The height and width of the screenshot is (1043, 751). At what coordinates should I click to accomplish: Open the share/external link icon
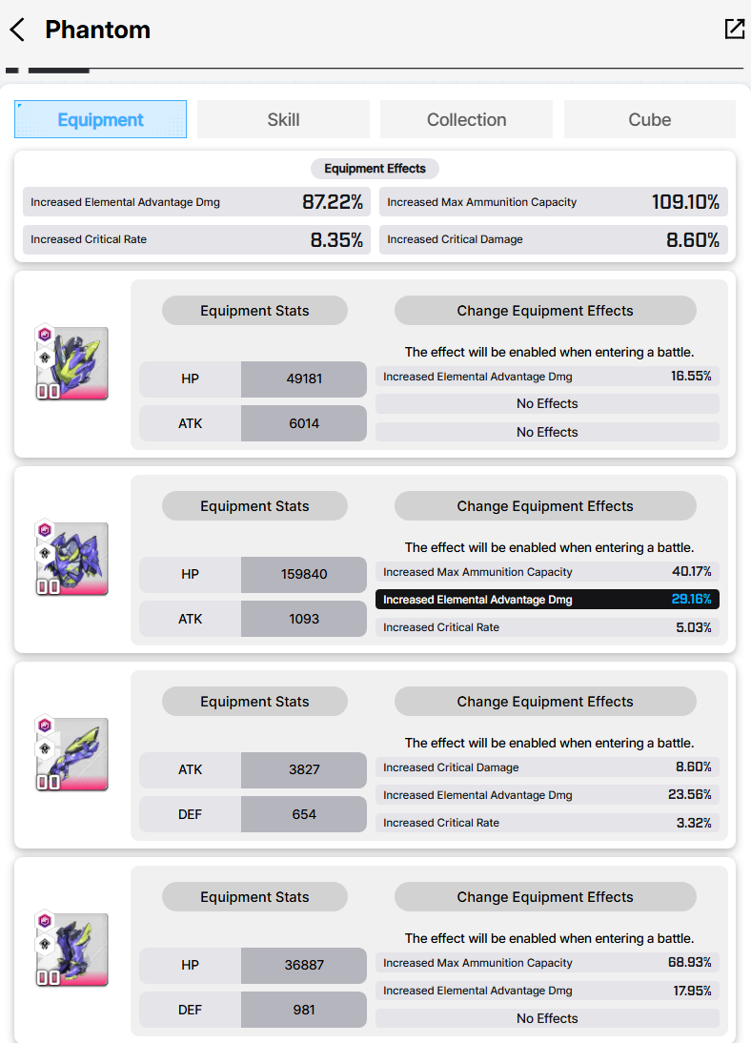pos(734,29)
